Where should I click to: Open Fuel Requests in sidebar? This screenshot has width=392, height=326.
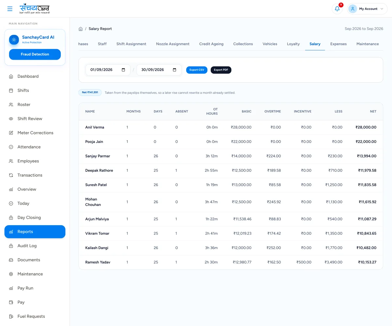tap(35, 317)
